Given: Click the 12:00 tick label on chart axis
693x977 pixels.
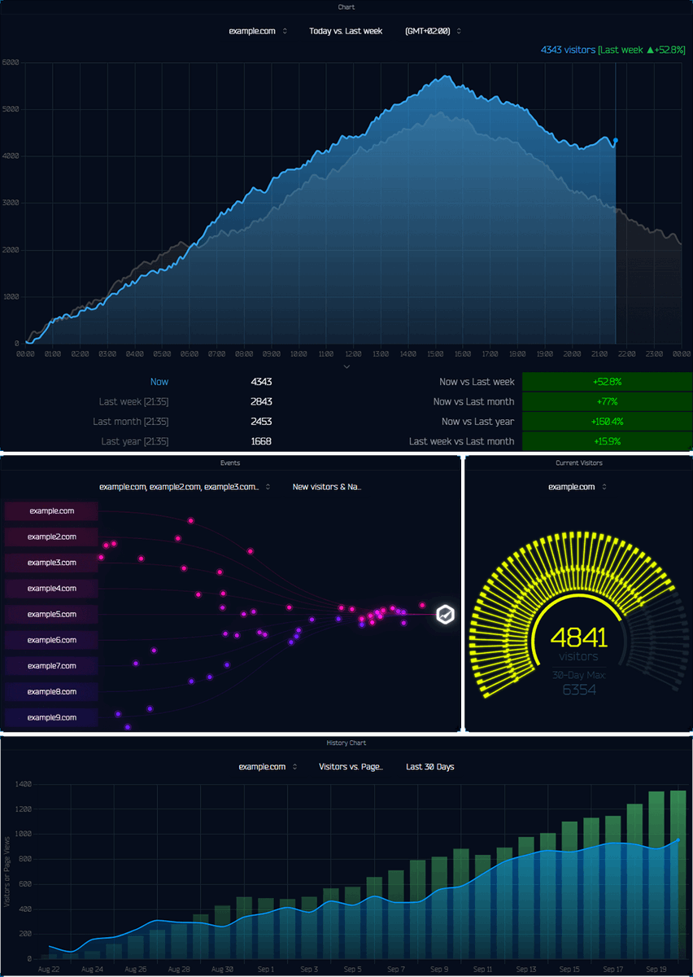Looking at the screenshot, I should 353,354.
